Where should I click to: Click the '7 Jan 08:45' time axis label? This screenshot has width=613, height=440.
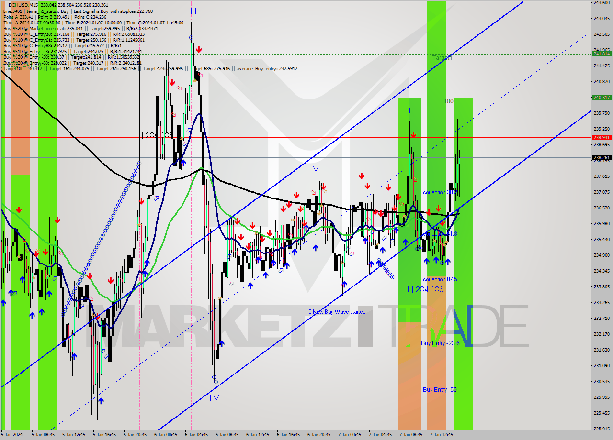click(410, 435)
